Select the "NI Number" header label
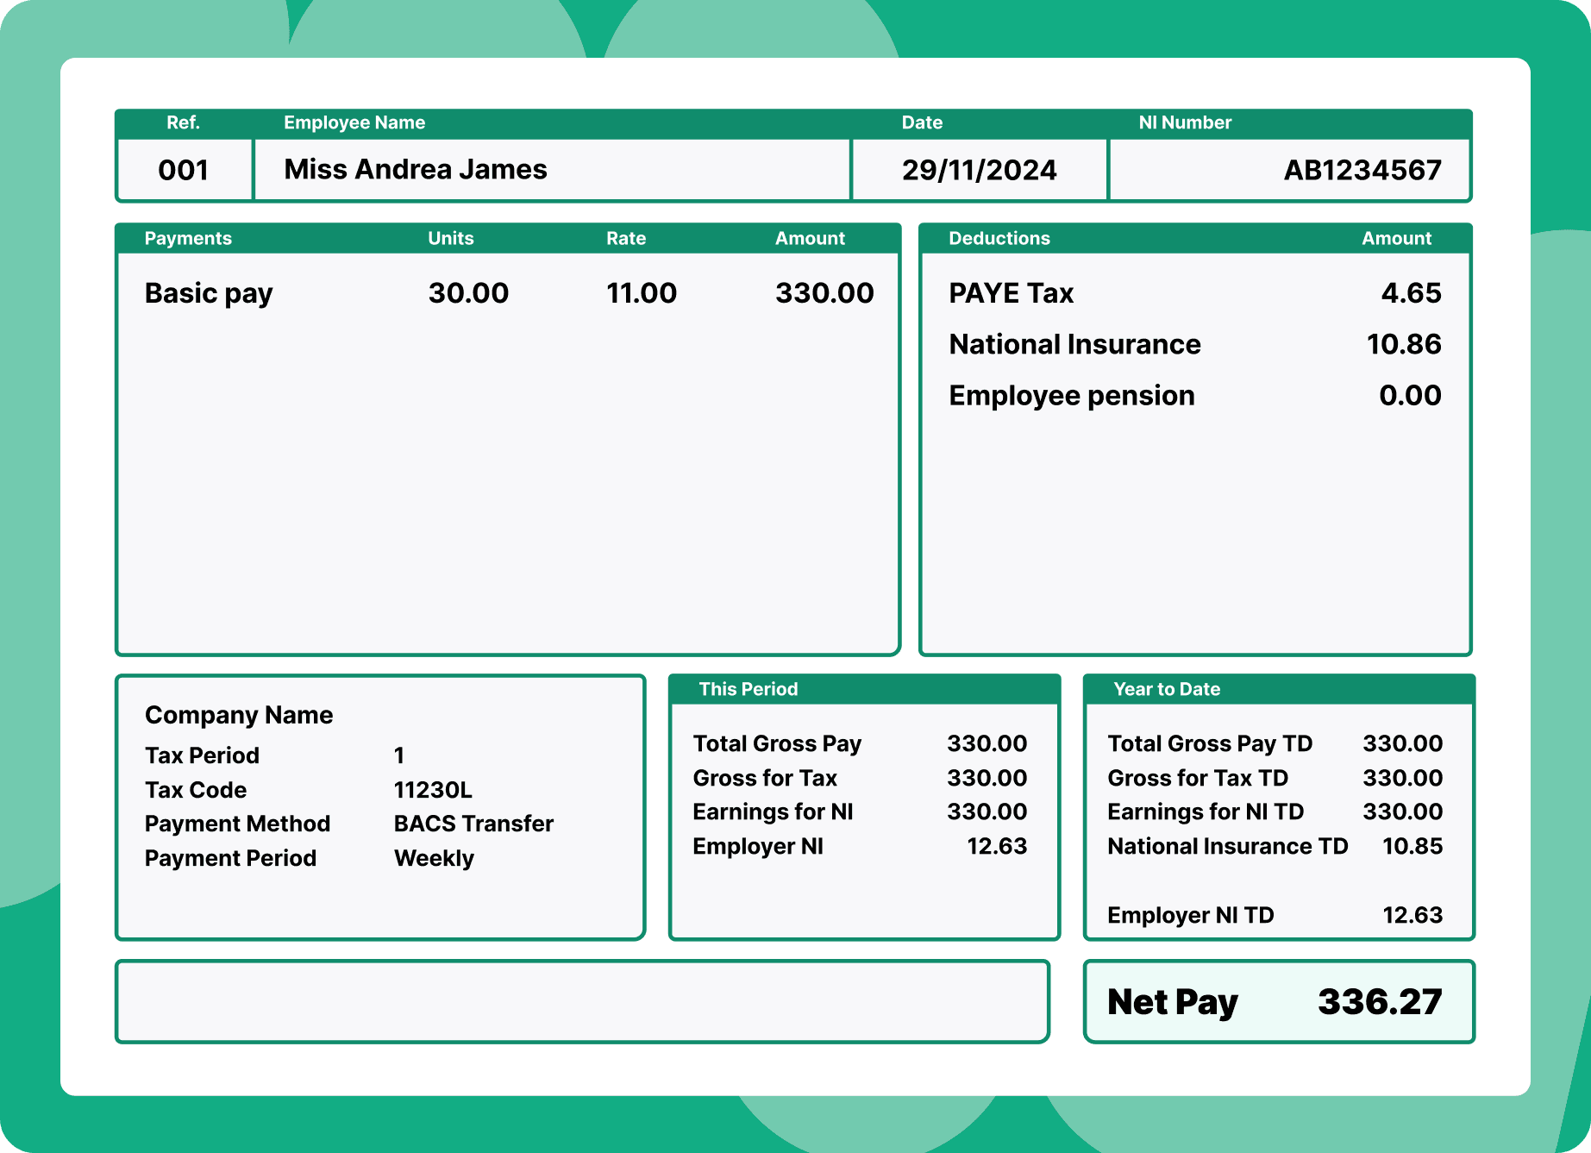1591x1153 pixels. click(x=1185, y=122)
